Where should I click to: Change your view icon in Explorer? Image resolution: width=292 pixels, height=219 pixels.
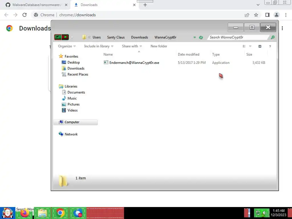[244, 46]
